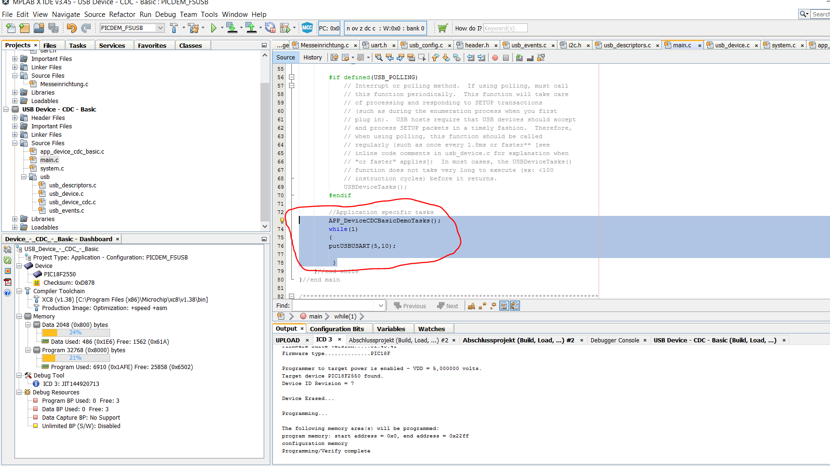Minimize the Projects window group
The height and width of the screenshot is (466, 830).
tap(264, 45)
